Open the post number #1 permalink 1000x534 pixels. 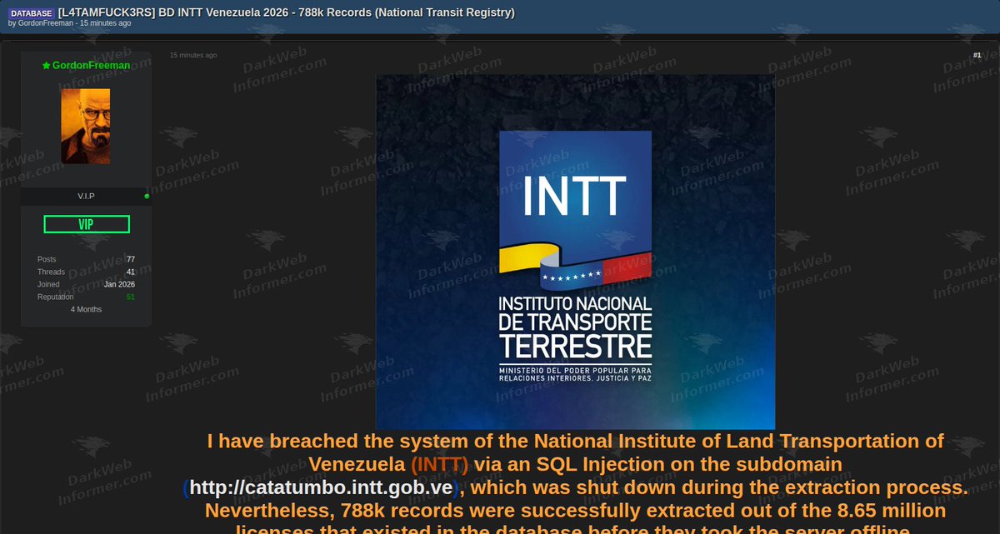pos(977,55)
